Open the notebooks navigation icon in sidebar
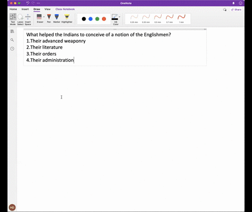The height and width of the screenshot is (212, 252). point(12,31)
